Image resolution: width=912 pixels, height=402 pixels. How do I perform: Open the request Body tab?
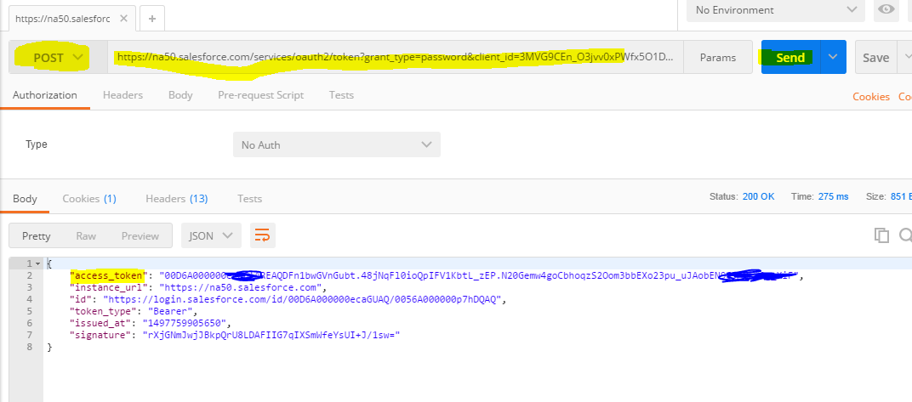180,94
